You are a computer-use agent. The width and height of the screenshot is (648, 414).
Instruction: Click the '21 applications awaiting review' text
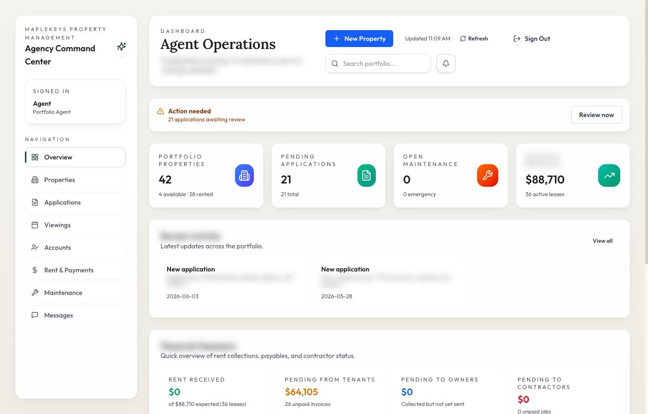[207, 119]
